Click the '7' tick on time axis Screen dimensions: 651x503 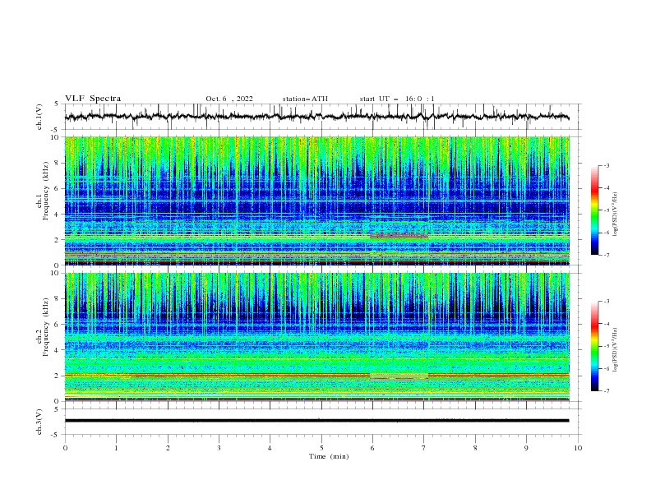(424, 448)
